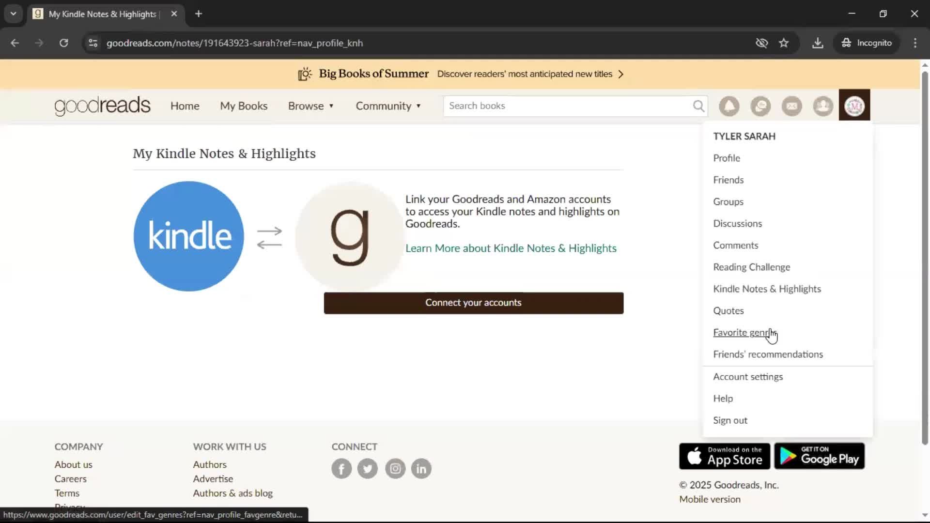Open Goodreads LinkedIn page icon
The image size is (930, 523).
point(421,468)
